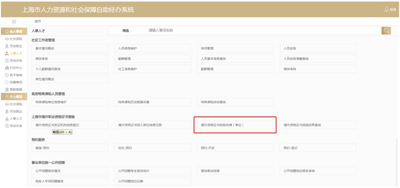
Task: Open the 筛选 filter dropdown
Action: pos(127,30)
